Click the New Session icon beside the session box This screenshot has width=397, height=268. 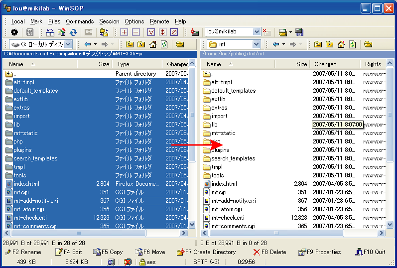(194, 32)
